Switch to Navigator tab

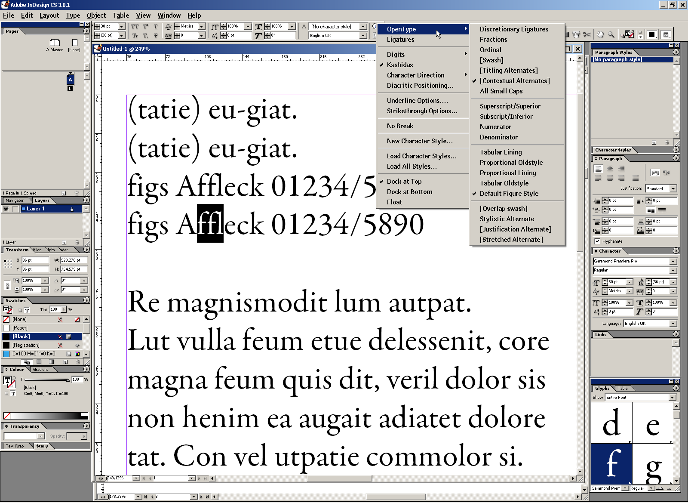[15, 201]
